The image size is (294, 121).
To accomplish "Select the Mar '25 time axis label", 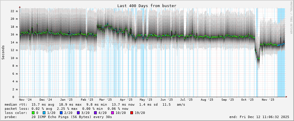I will tap(106, 100).
